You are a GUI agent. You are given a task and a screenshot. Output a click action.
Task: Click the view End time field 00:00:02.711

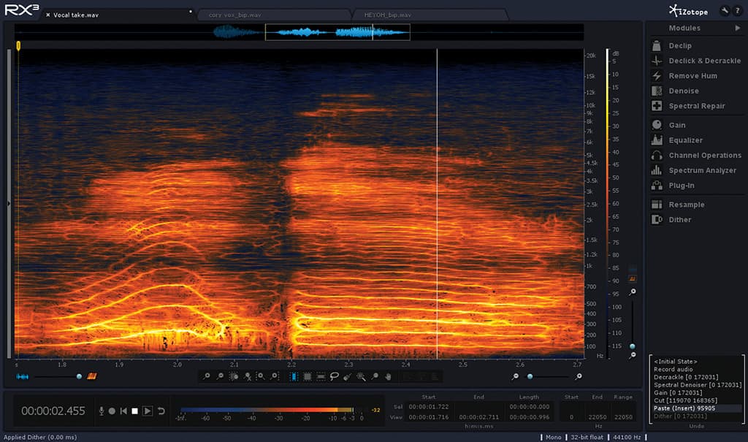[x=478, y=417]
